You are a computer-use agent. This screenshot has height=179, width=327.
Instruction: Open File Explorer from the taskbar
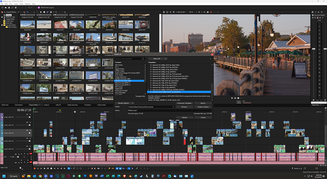[29, 176]
